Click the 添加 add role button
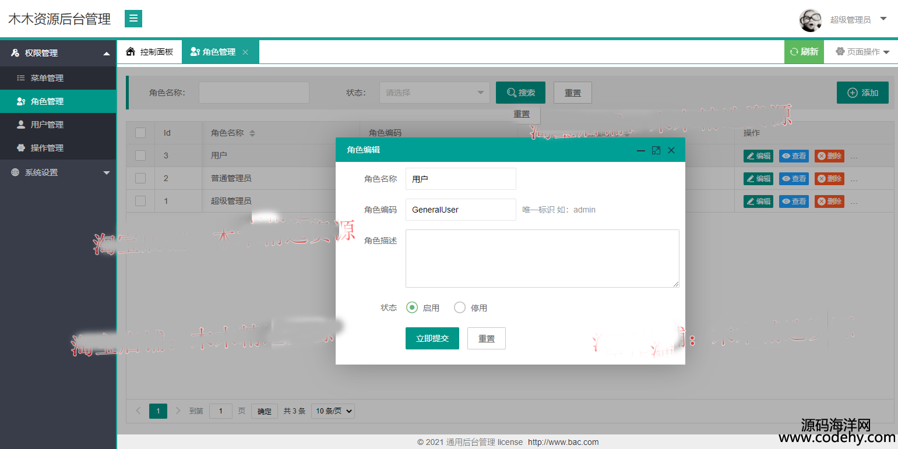Image resolution: width=898 pixels, height=449 pixels. coord(862,93)
